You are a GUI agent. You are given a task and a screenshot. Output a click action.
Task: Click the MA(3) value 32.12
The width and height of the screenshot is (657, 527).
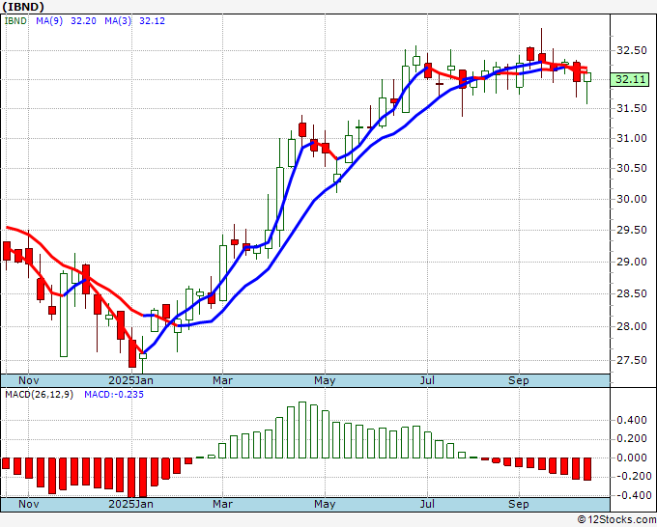pyautogui.click(x=152, y=21)
